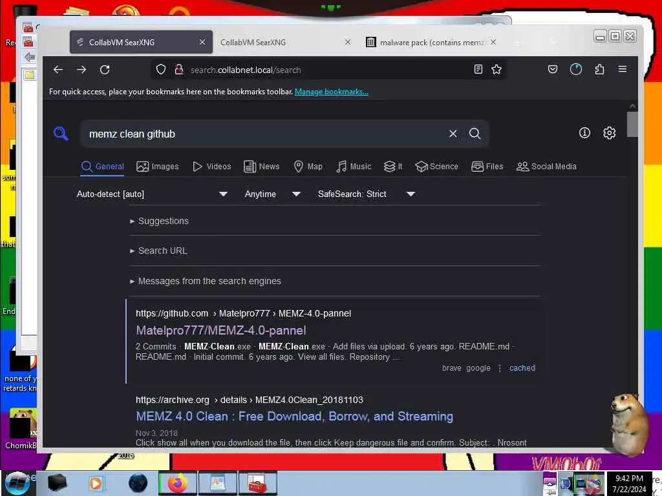Click the github.com MEMZ-4.0-pannel URL text
662x496 pixels.
[243, 313]
